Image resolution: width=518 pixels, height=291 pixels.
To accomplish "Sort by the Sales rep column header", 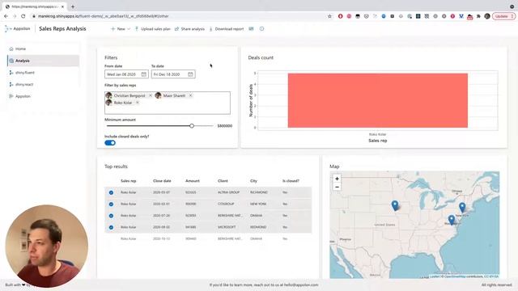I will (128, 181).
